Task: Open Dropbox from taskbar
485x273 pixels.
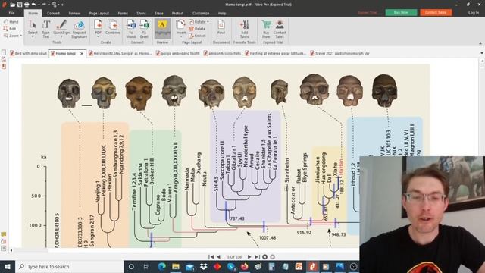Action: (x=204, y=266)
